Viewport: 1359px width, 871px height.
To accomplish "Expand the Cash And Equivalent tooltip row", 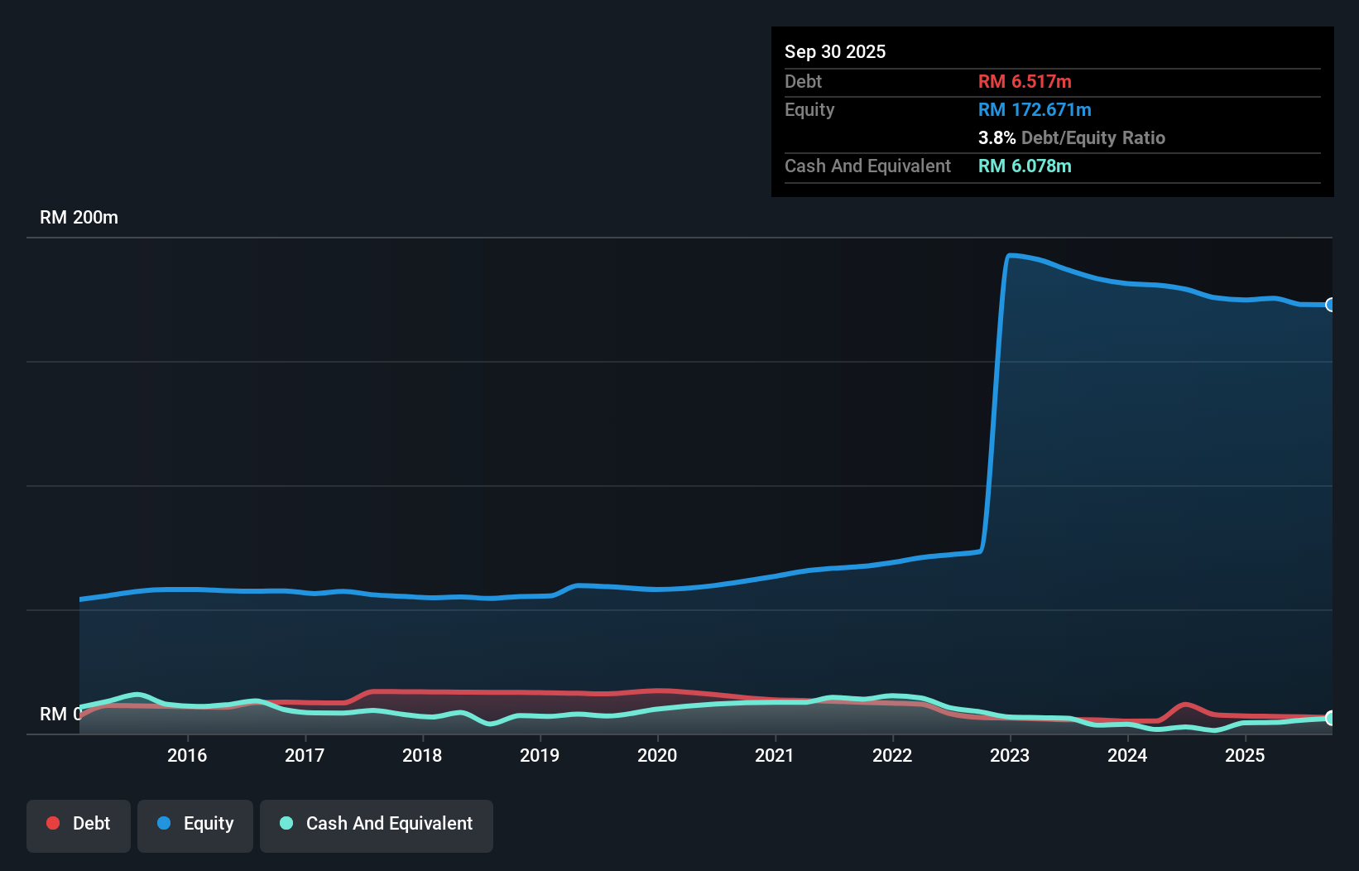I will click(x=867, y=166).
